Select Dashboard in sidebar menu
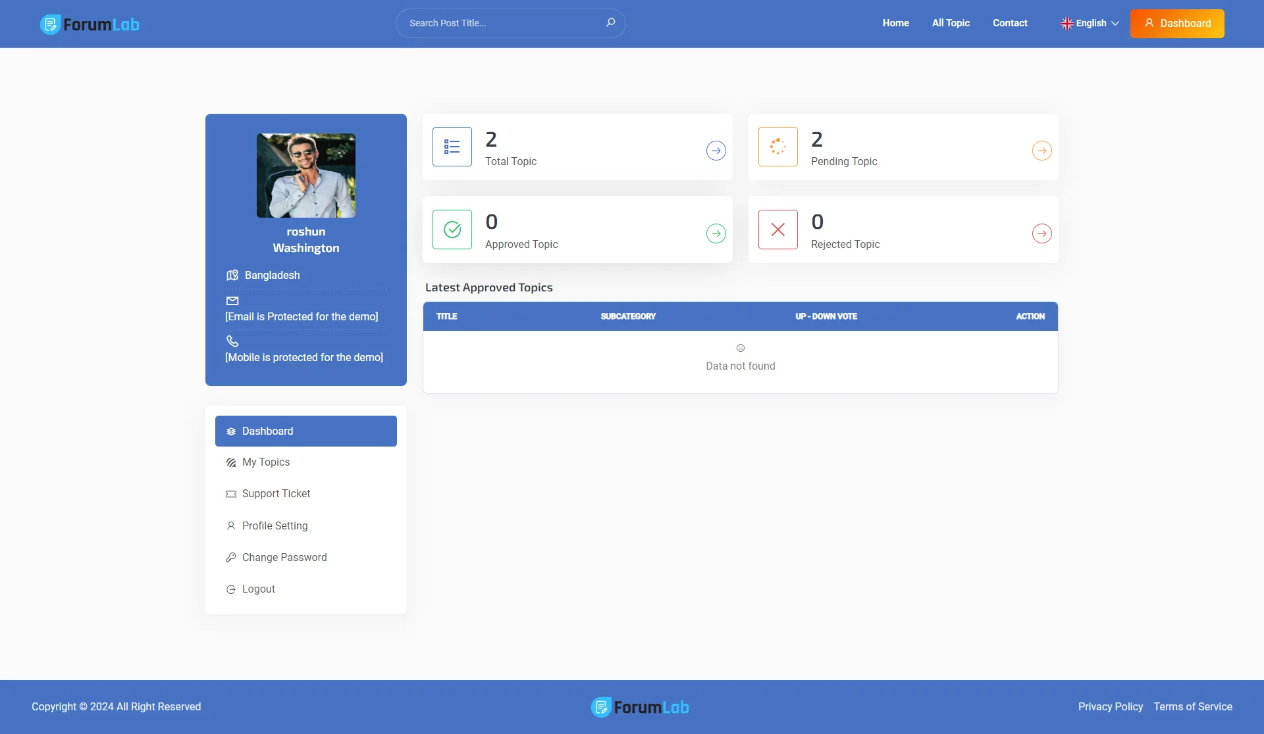 point(306,431)
